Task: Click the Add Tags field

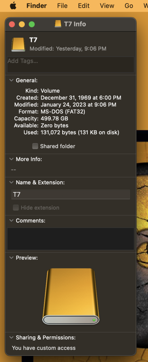Action: point(71,65)
